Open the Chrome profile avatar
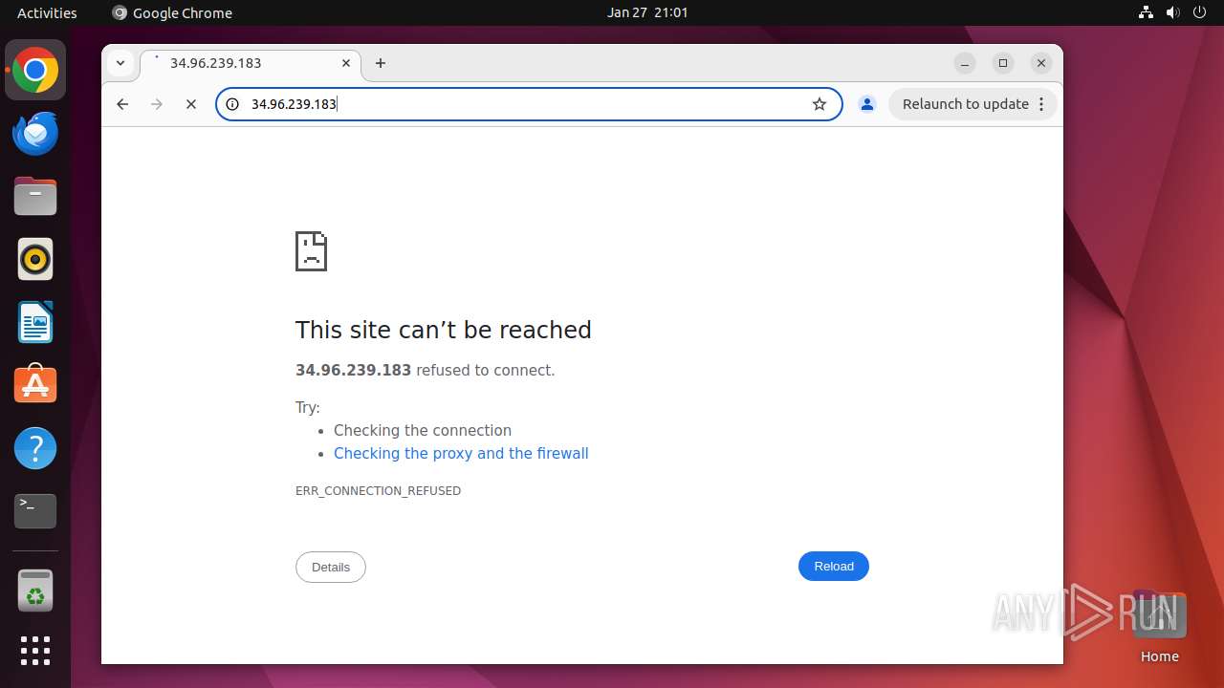 click(867, 104)
